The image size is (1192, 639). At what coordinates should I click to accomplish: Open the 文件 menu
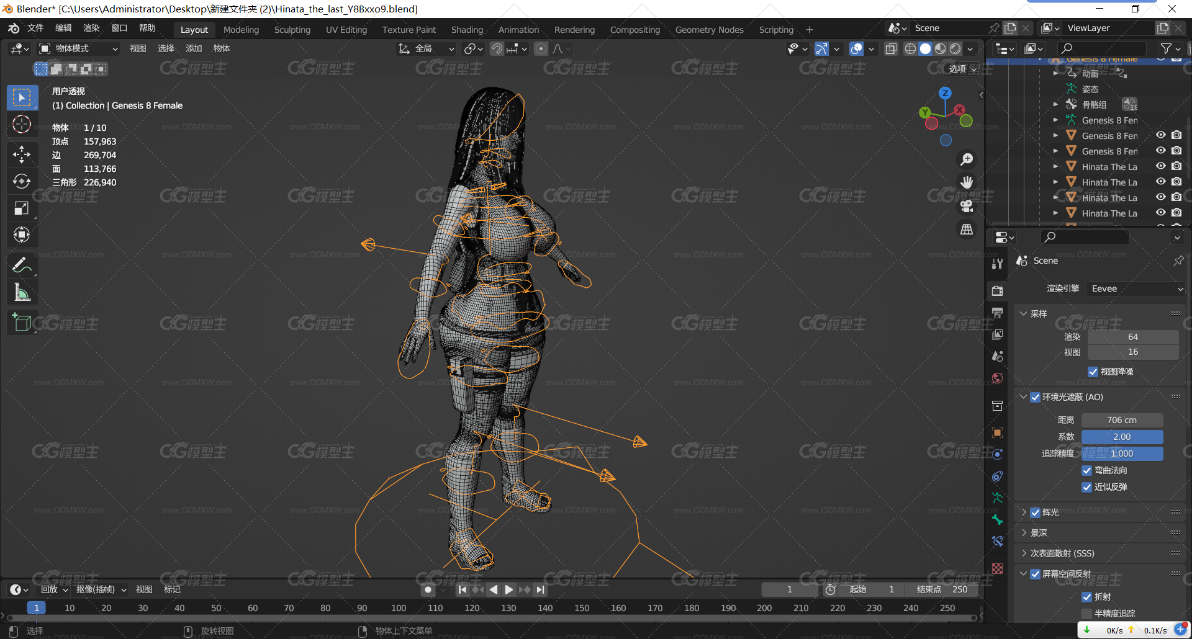[x=35, y=29]
